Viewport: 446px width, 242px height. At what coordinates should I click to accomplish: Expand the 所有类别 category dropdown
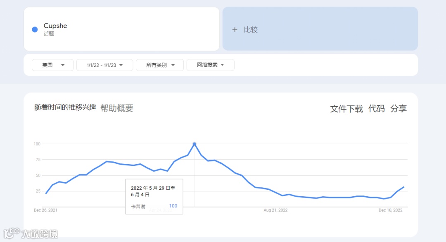pos(160,65)
